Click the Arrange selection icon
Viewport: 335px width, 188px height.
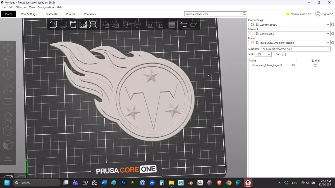pyautogui.click(x=93, y=25)
